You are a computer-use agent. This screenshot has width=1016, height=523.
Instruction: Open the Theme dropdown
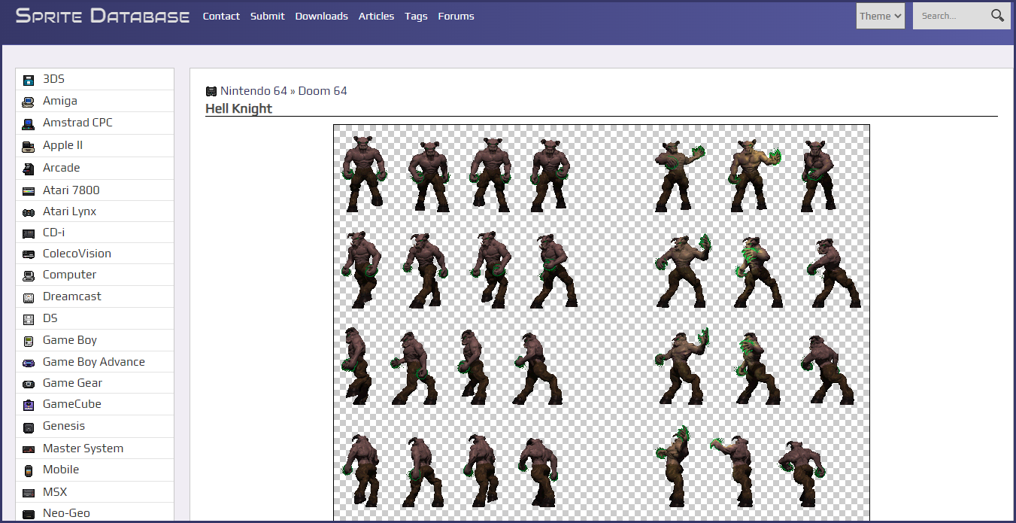881,16
